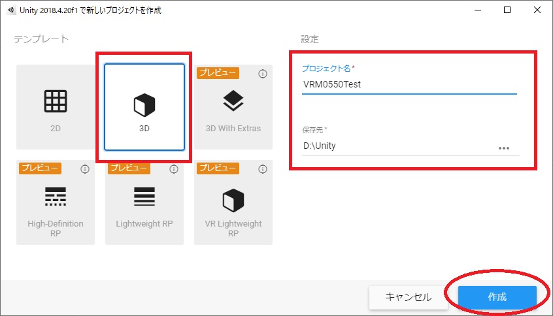This screenshot has width=553, height=316.
Task: Click the Unity logo in title bar
Action: point(11,10)
